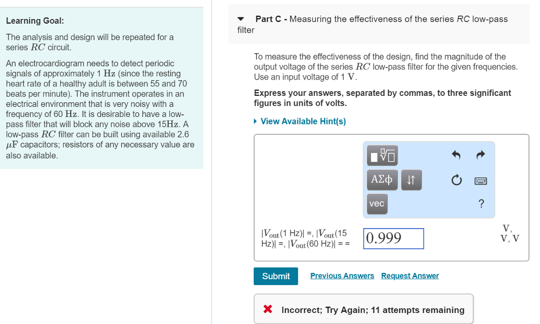Click the question mark help icon
The height and width of the screenshot is (324, 540).
pyautogui.click(x=481, y=204)
